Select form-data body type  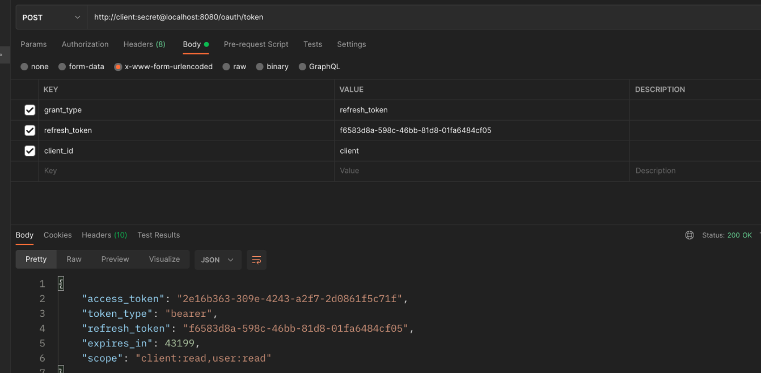pos(62,67)
